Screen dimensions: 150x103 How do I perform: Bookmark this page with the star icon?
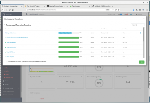coord(118,10)
